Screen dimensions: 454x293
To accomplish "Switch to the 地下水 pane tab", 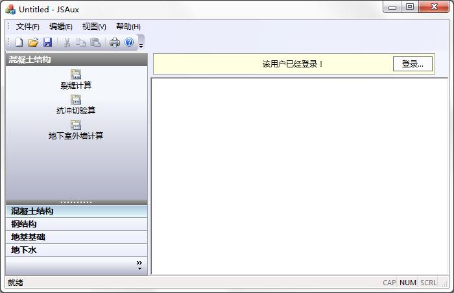I will pyautogui.click(x=77, y=250).
